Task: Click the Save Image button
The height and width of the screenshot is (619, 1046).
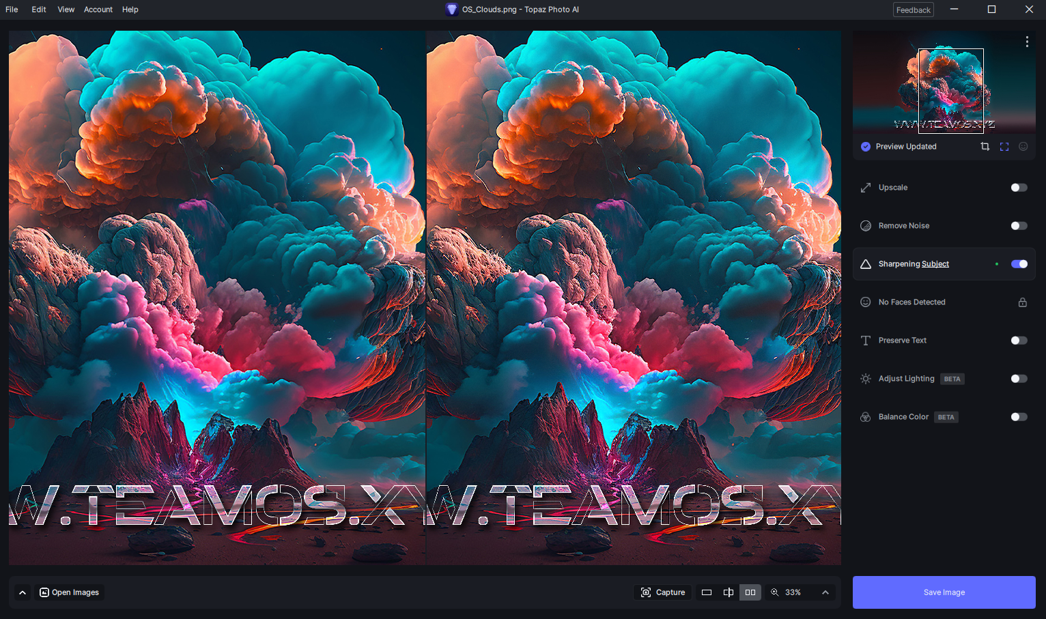Action: 944,592
